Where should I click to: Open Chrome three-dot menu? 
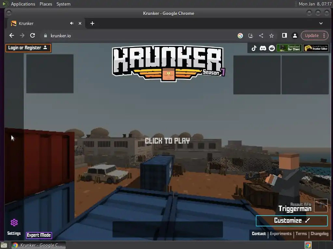[324, 36]
